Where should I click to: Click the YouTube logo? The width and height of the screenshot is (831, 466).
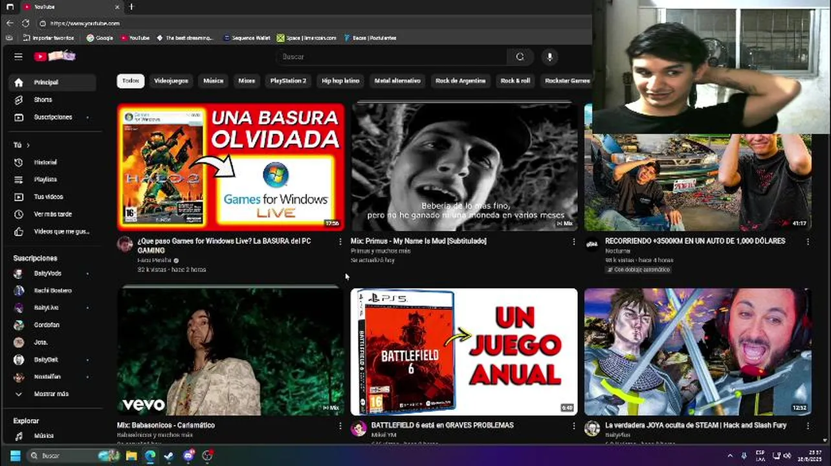pos(54,56)
